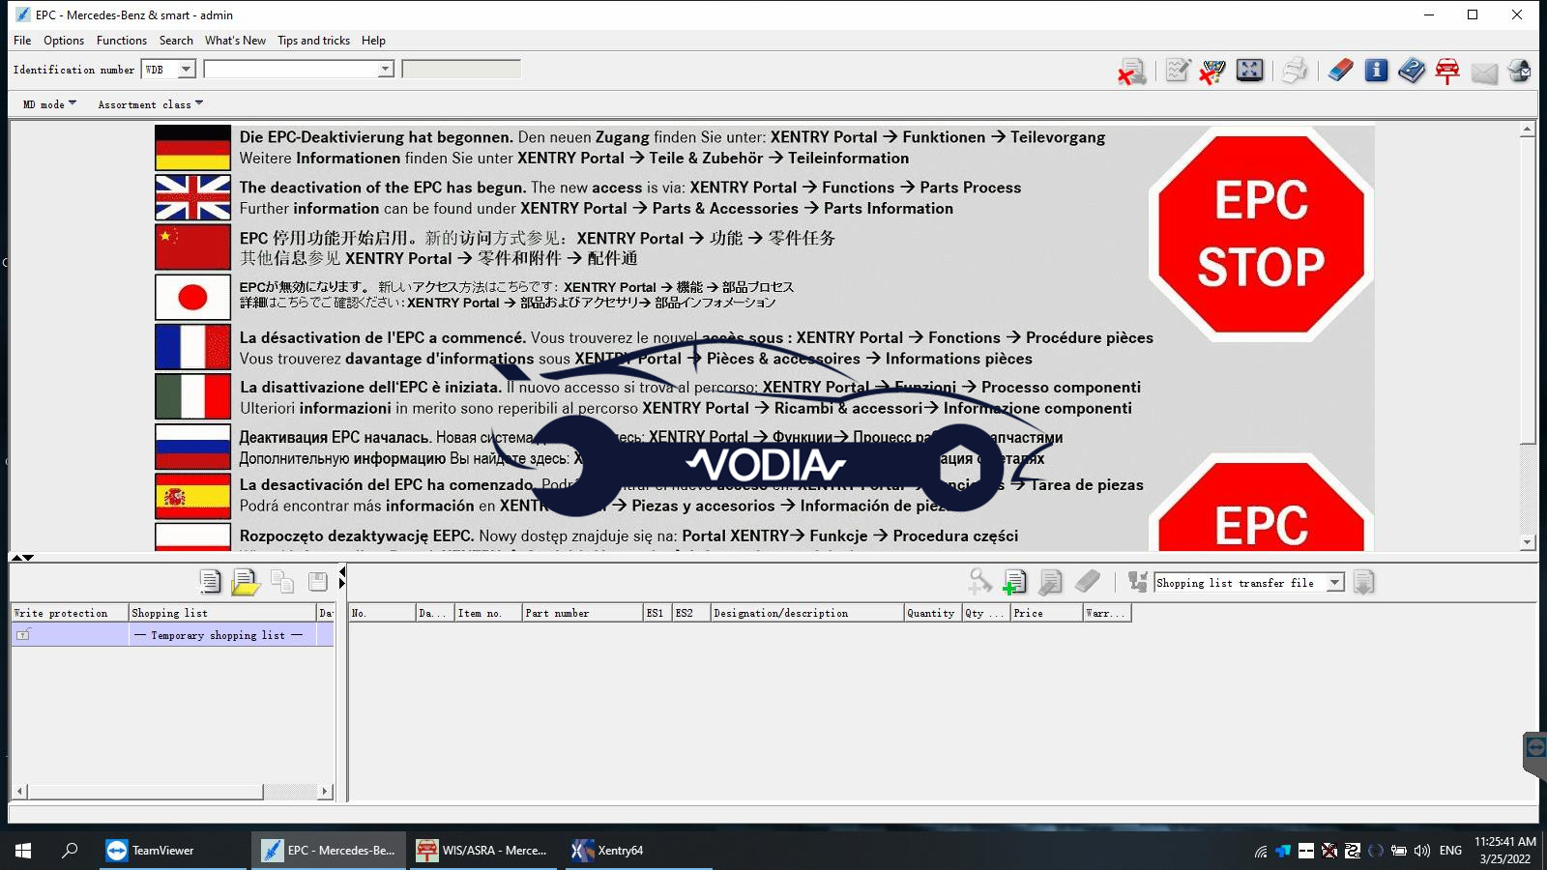Click the identification number input field
Screen dimensions: 1547x870
click(290, 70)
